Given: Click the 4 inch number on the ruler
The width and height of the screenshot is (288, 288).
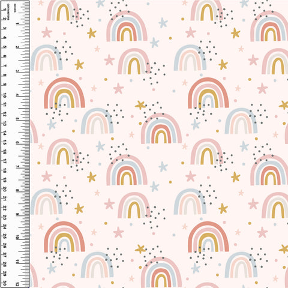Looking at the screenshot, I should click(x=17, y=95).
